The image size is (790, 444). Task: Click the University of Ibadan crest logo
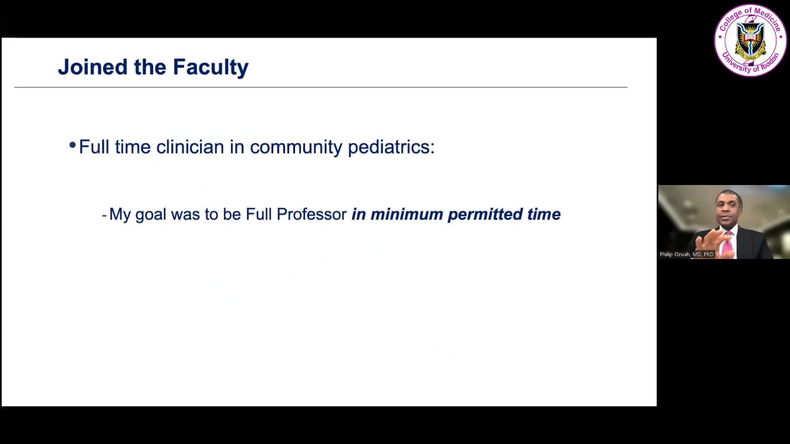click(750, 40)
